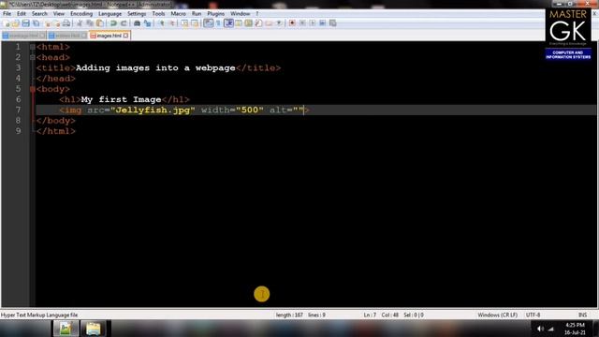Save the current file with the Save icon
Screen dimensions: 599x337
[x=25, y=23]
